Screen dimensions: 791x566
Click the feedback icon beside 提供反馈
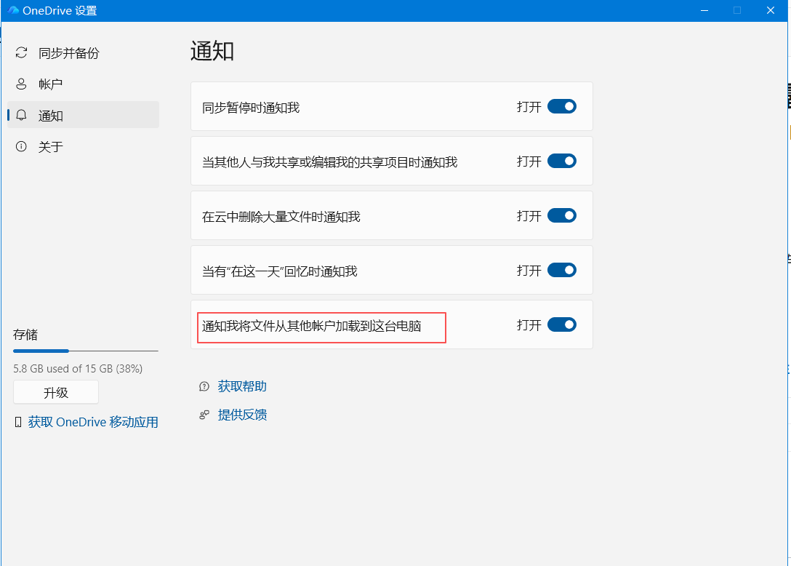coord(204,415)
